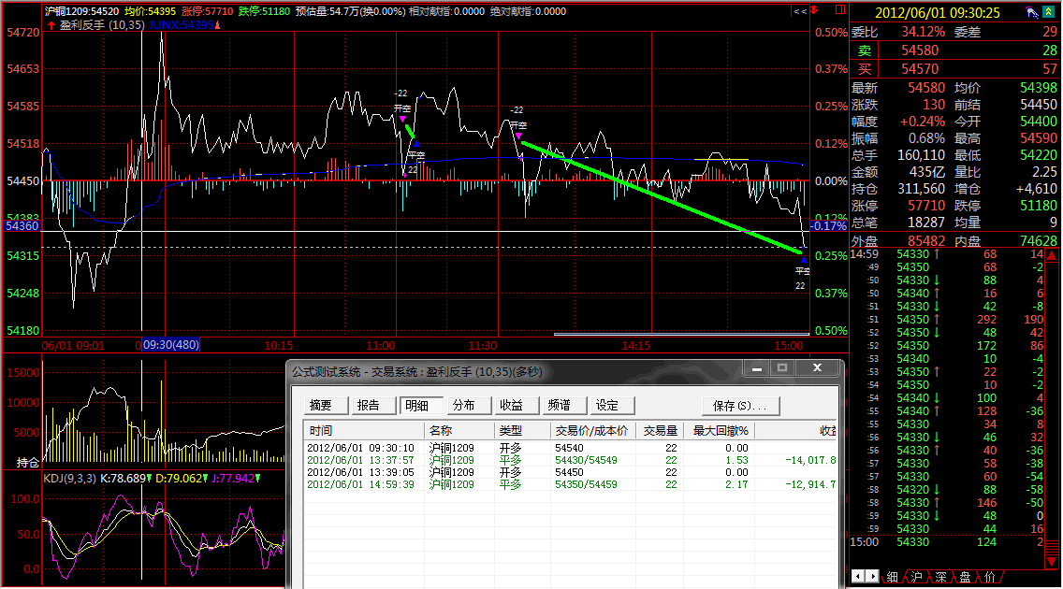Image resolution: width=1063 pixels, height=589 pixels.
Task: Click the 2012/06/01 09:30:25 timestamp
Action: [x=938, y=13]
